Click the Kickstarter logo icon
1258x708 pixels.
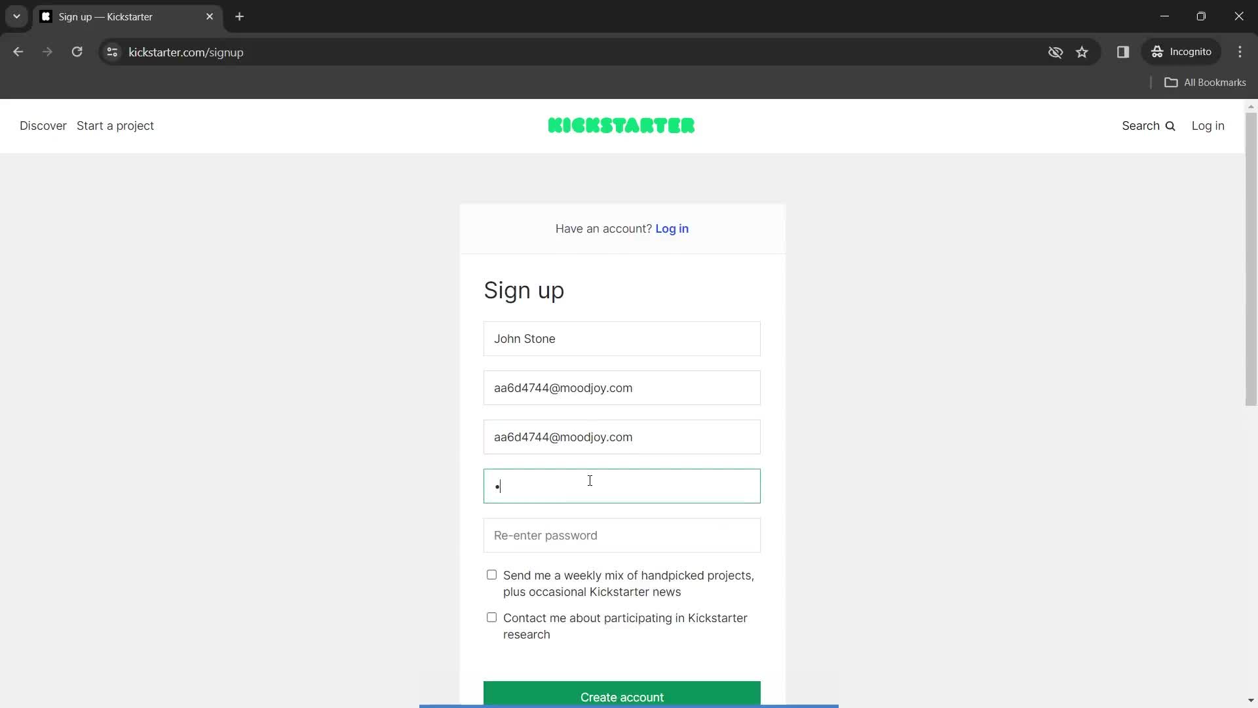tap(621, 125)
